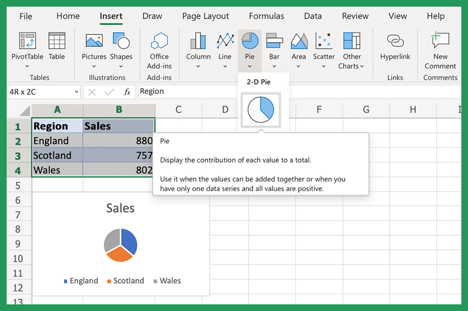Switch to the Formulas ribbon tab

(x=266, y=16)
